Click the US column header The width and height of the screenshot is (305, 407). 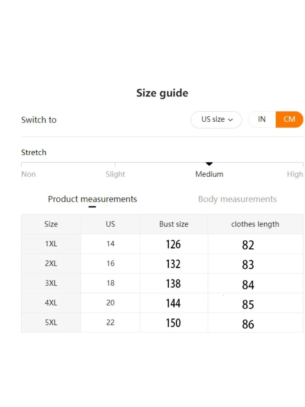[110, 224]
